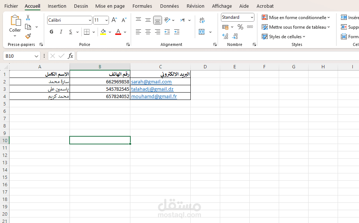359x223 pixels.
Task: Increase font size with the large A icon
Action: tap(114, 20)
